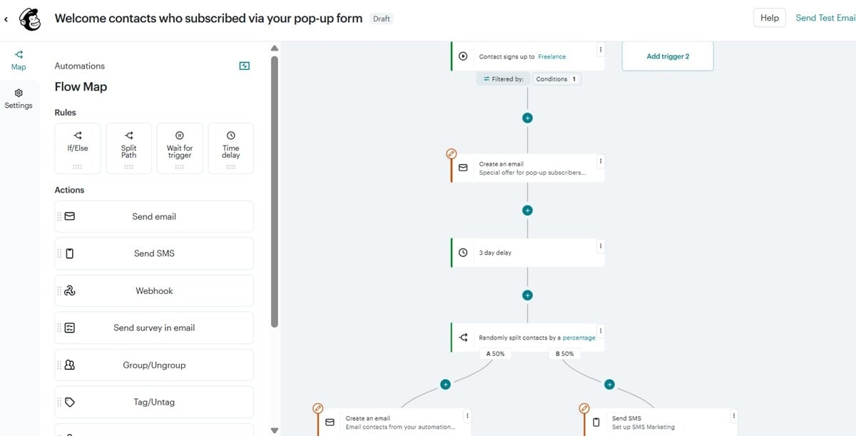This screenshot has width=856, height=436.
Task: Click the Mailchimp logo
Action: pos(29,18)
